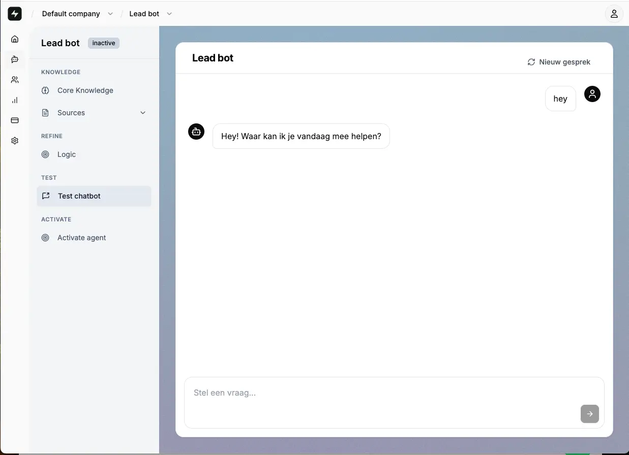Go to Core Knowledge
629x455 pixels.
pyautogui.click(x=85, y=90)
